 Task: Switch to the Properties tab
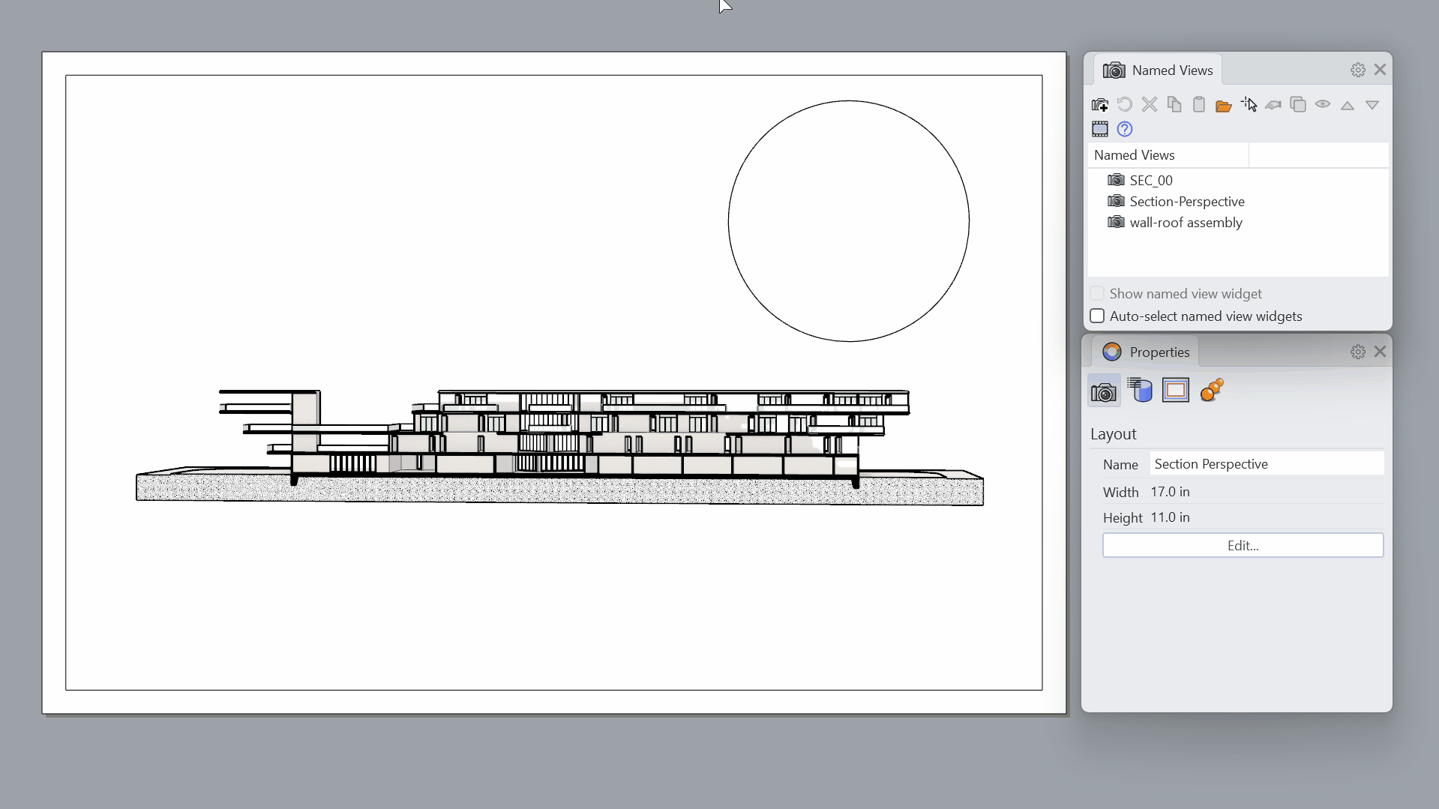point(1145,352)
